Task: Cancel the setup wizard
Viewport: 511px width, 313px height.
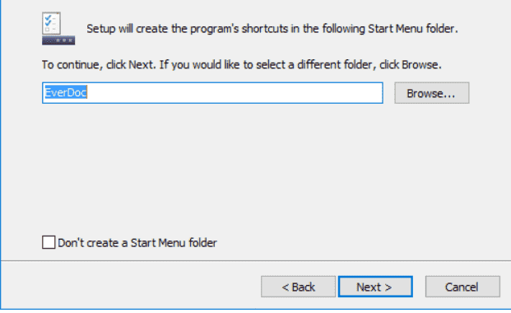Action: point(462,287)
